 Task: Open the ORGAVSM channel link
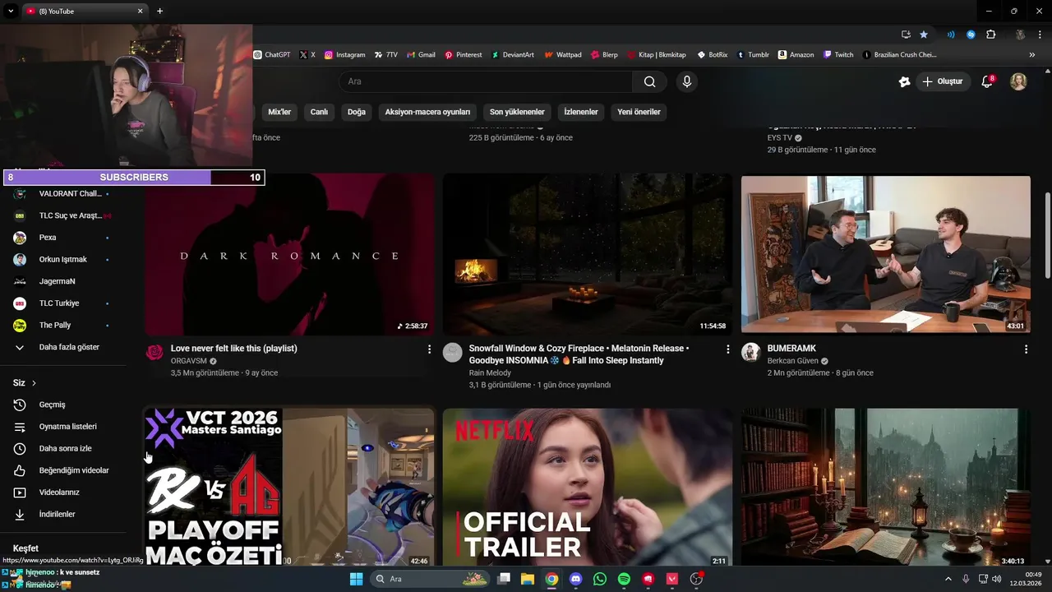tap(189, 361)
